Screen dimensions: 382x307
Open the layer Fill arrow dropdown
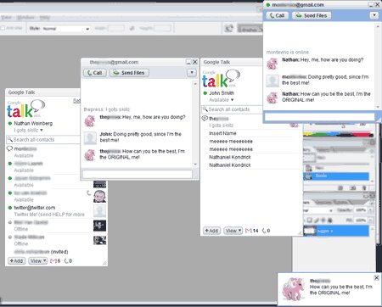370,220
